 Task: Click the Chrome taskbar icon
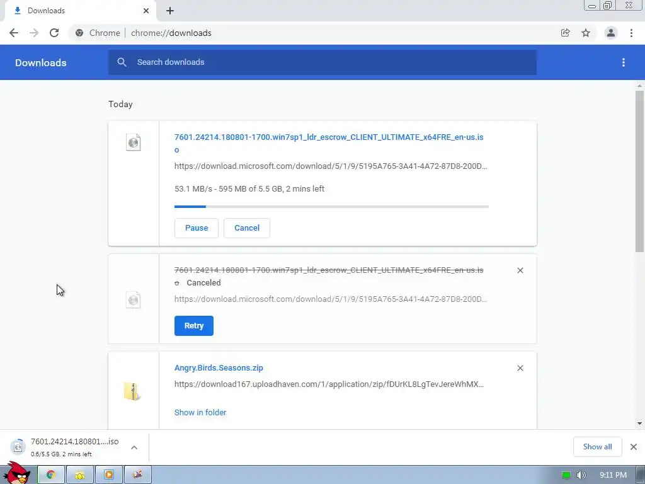pos(51,475)
